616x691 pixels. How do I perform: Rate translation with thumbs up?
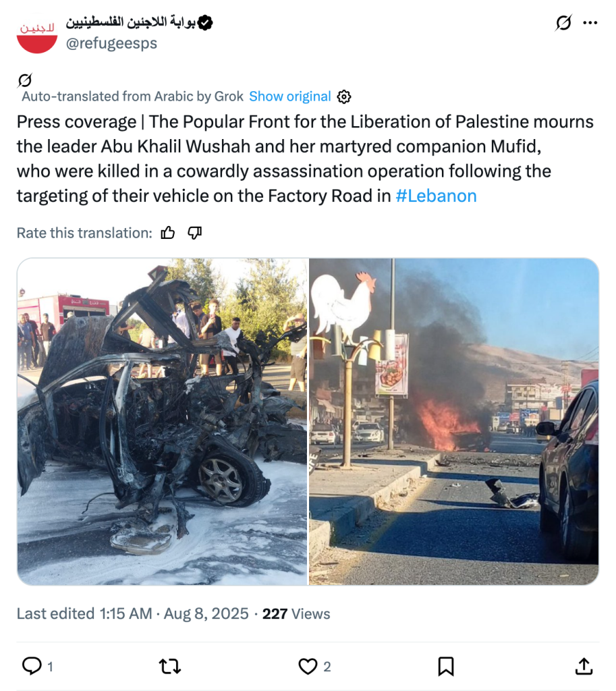click(168, 233)
